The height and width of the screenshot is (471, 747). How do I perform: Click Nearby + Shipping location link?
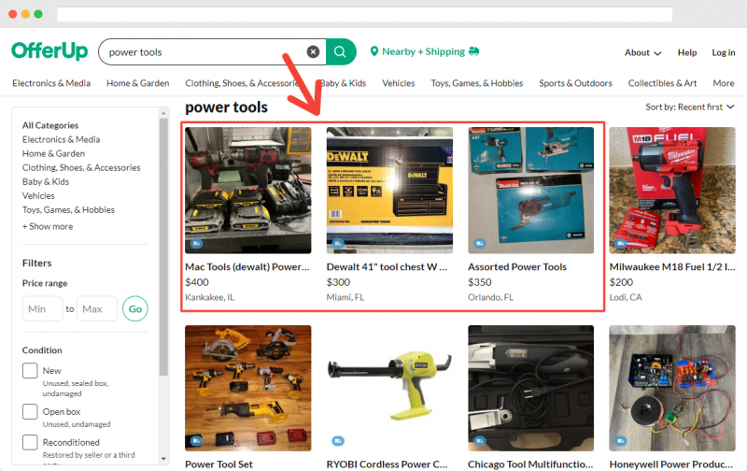(x=424, y=51)
